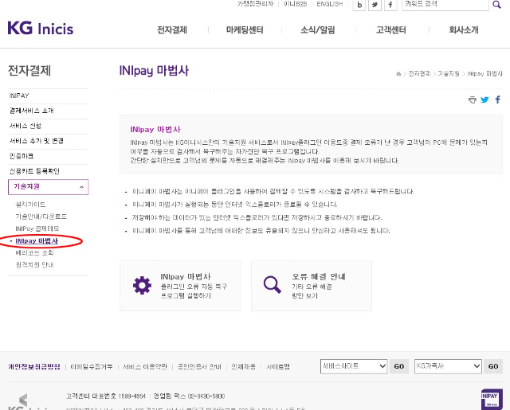Click 기술지원 in the breadcrumb

click(449, 74)
